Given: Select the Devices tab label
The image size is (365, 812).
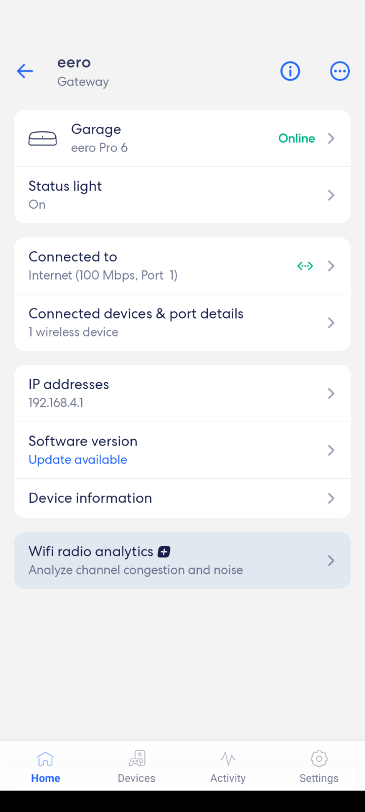Looking at the screenshot, I should [136, 779].
